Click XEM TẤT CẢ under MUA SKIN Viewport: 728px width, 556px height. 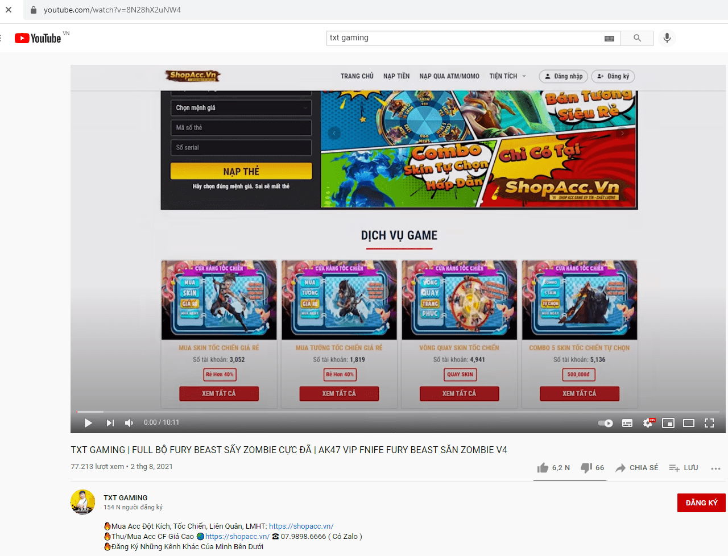point(219,393)
